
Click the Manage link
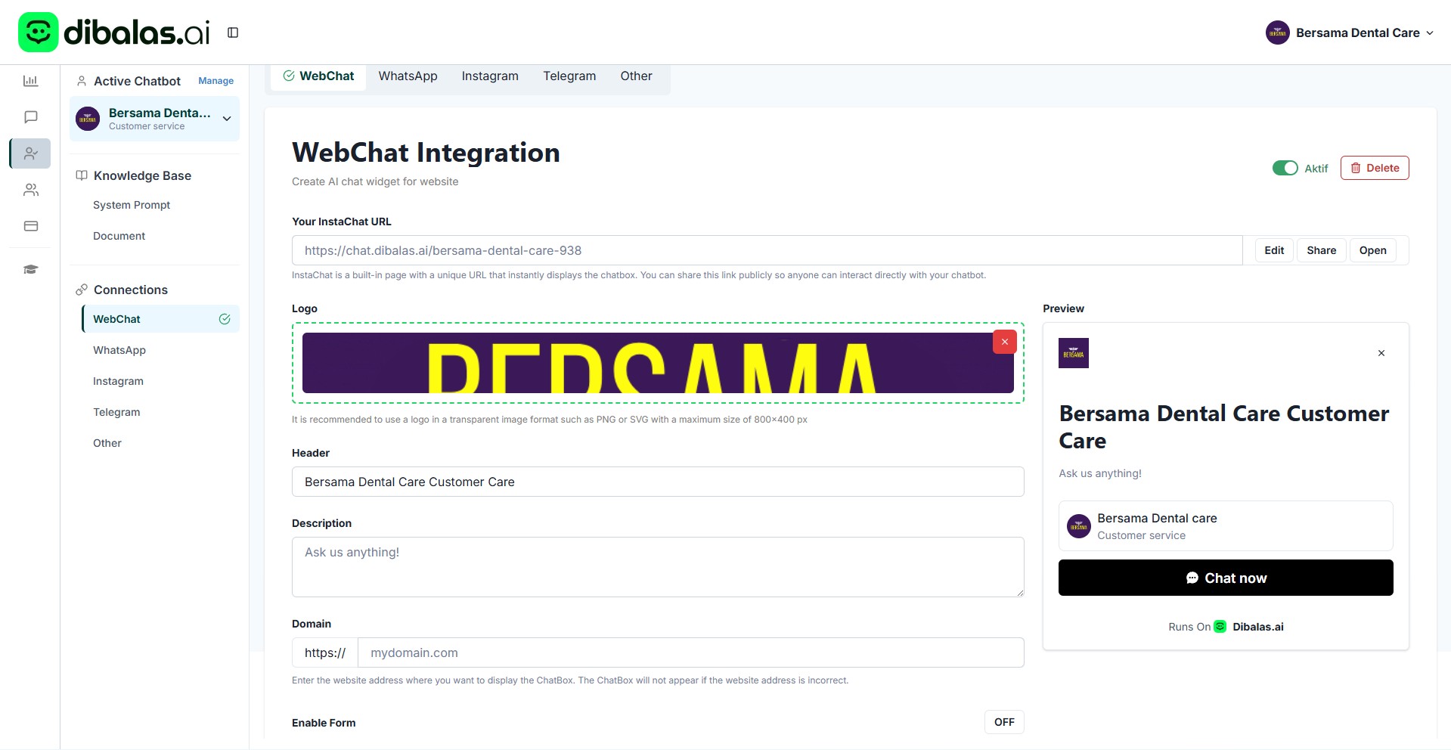point(215,81)
